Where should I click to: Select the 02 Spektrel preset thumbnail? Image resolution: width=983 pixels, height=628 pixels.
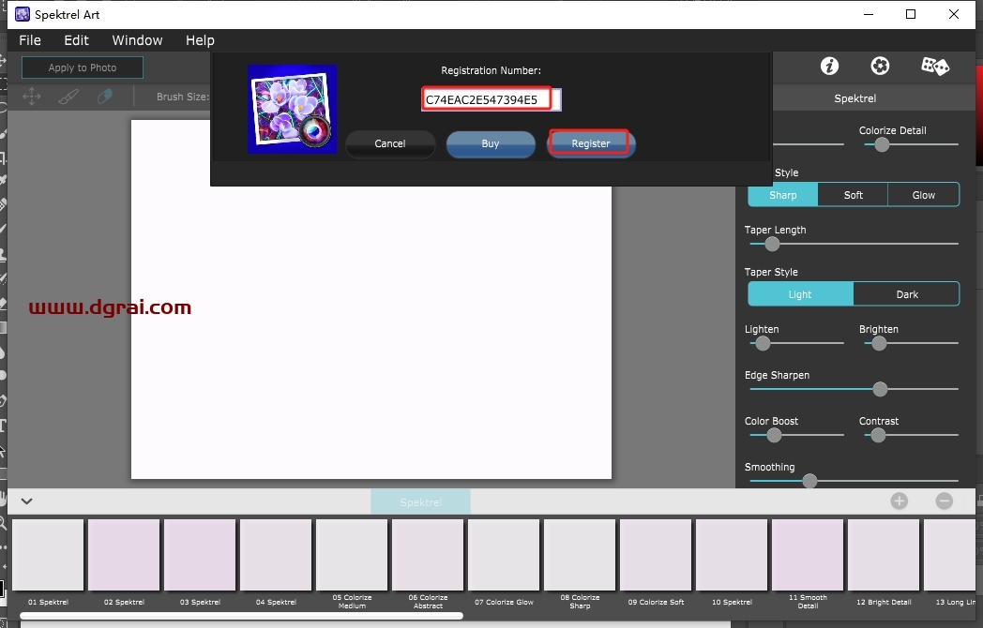[124, 555]
